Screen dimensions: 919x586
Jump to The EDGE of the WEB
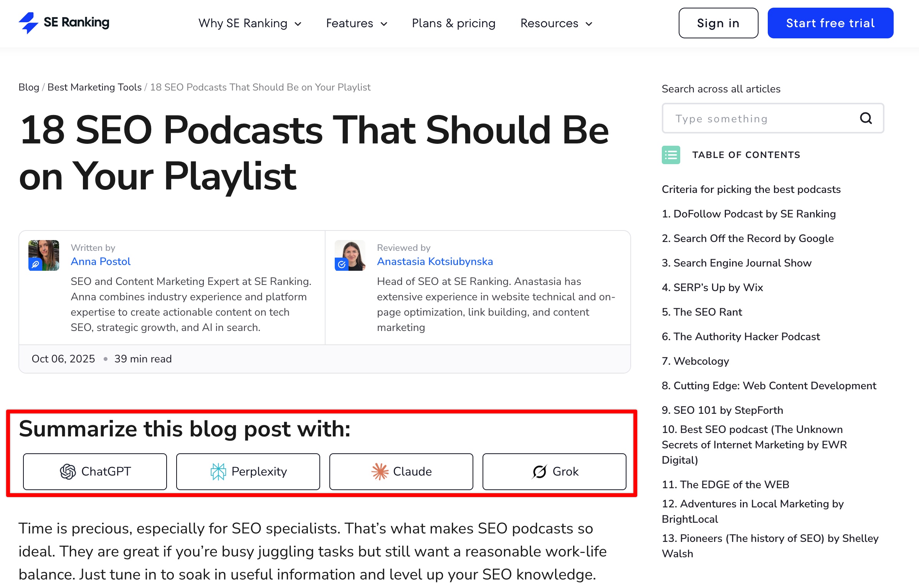726,484
